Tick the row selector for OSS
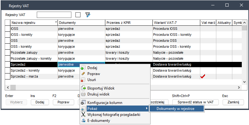Image resolution: width=249 pixels, height=125 pixels. coord(8,41)
